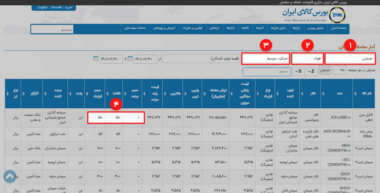Sort by the بالاترین column icon
The height and width of the screenshot is (193, 380).
165,93
